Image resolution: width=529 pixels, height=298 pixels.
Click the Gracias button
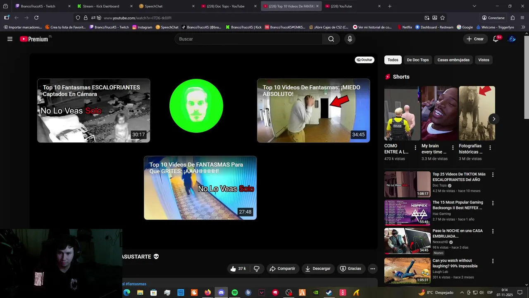click(350, 269)
